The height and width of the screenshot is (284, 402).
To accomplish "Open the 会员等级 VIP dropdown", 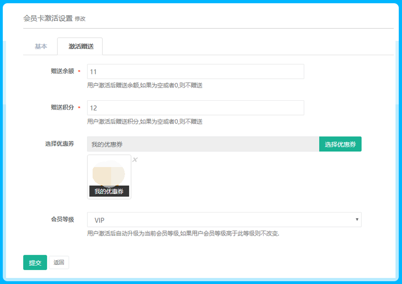I will pos(224,219).
